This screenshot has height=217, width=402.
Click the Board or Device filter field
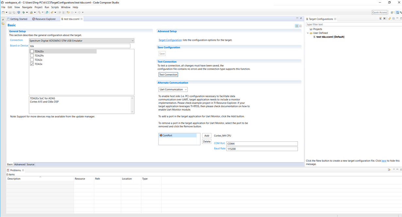pyautogui.click(x=79, y=46)
